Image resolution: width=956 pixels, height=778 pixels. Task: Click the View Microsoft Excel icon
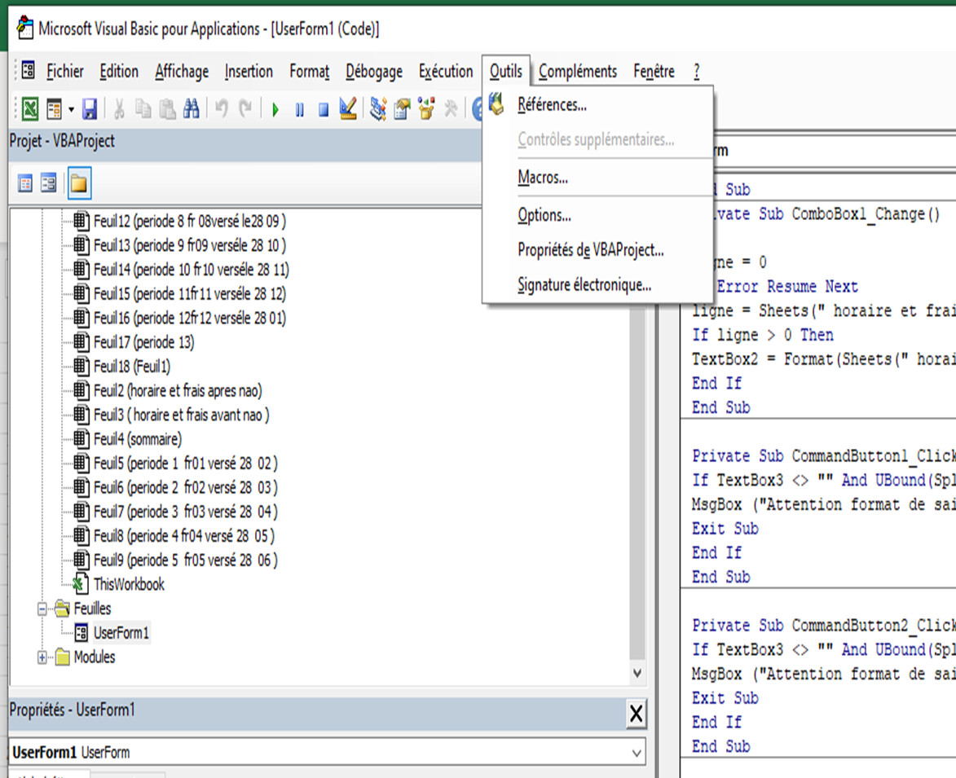click(29, 109)
